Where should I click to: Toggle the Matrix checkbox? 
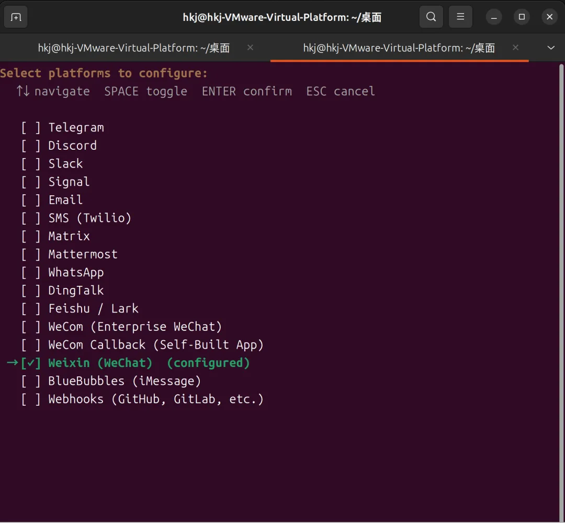pyautogui.click(x=31, y=236)
